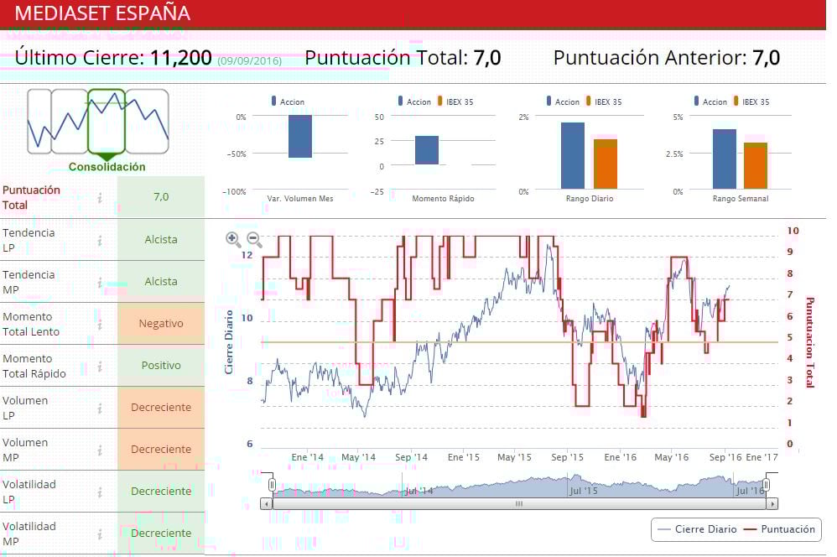Viewport: 837px width, 557px height.
Task: Click the Puntuación Anterior 7,0 text
Action: (667, 58)
